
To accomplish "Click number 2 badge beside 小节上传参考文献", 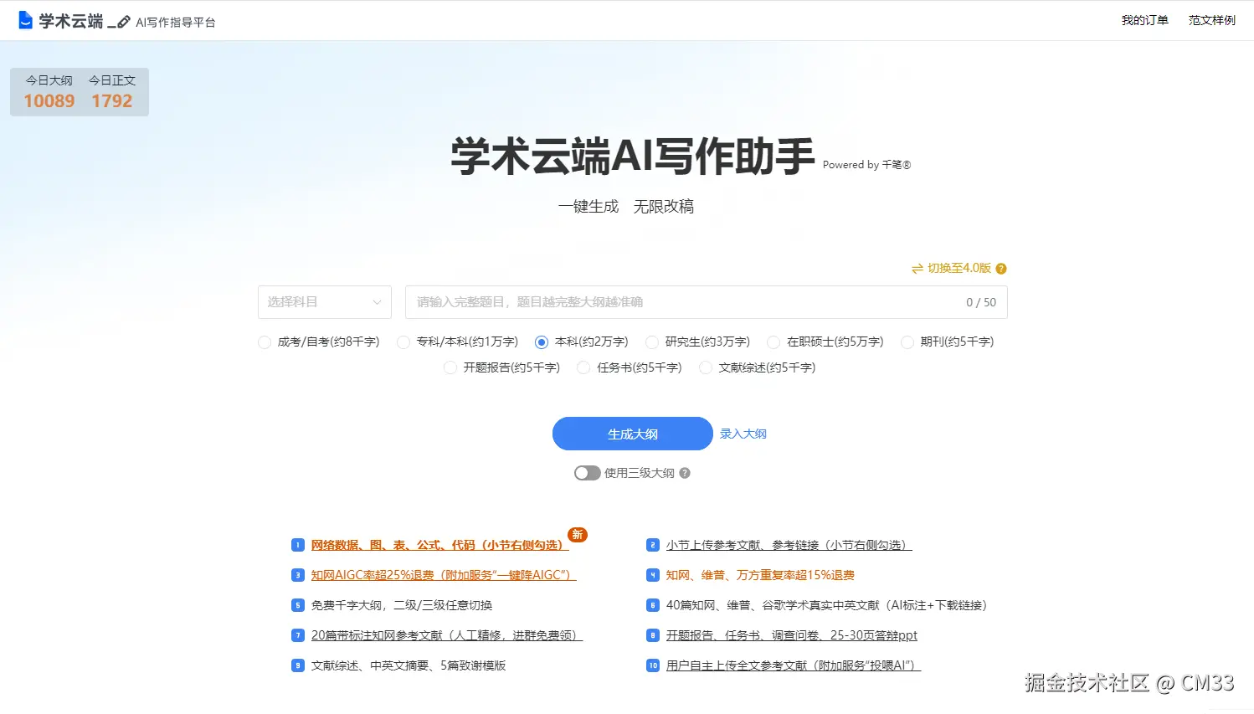I will (653, 545).
